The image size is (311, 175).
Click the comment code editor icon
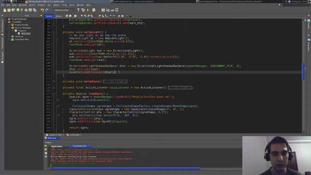tap(127, 16)
